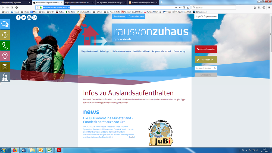The height and width of the screenshot is (153, 272).
Task: Open the URL bar history dropdown arrow
Action: click(x=176, y=8)
